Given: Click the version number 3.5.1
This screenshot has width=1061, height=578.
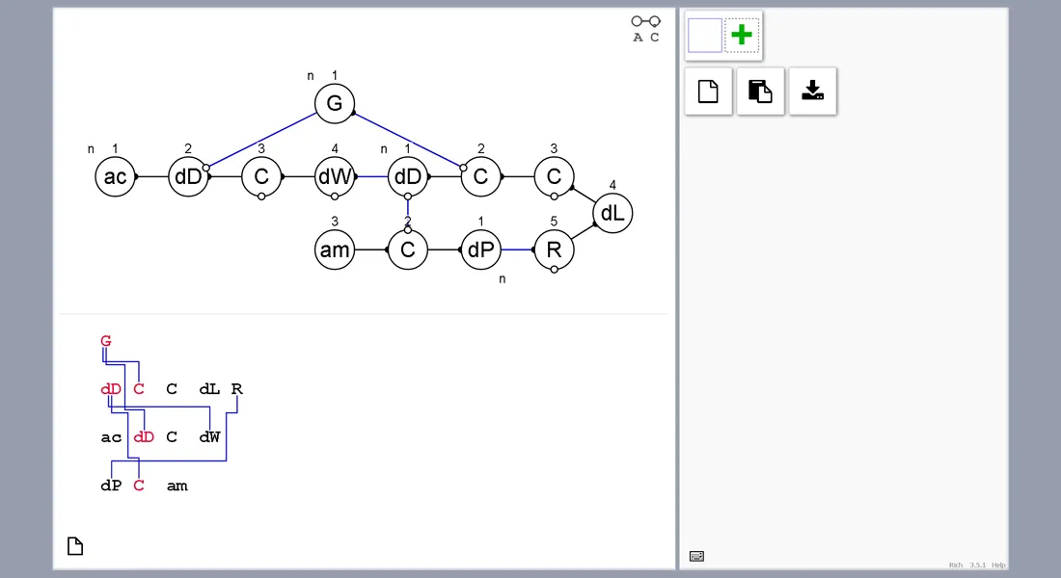Looking at the screenshot, I should (977, 565).
